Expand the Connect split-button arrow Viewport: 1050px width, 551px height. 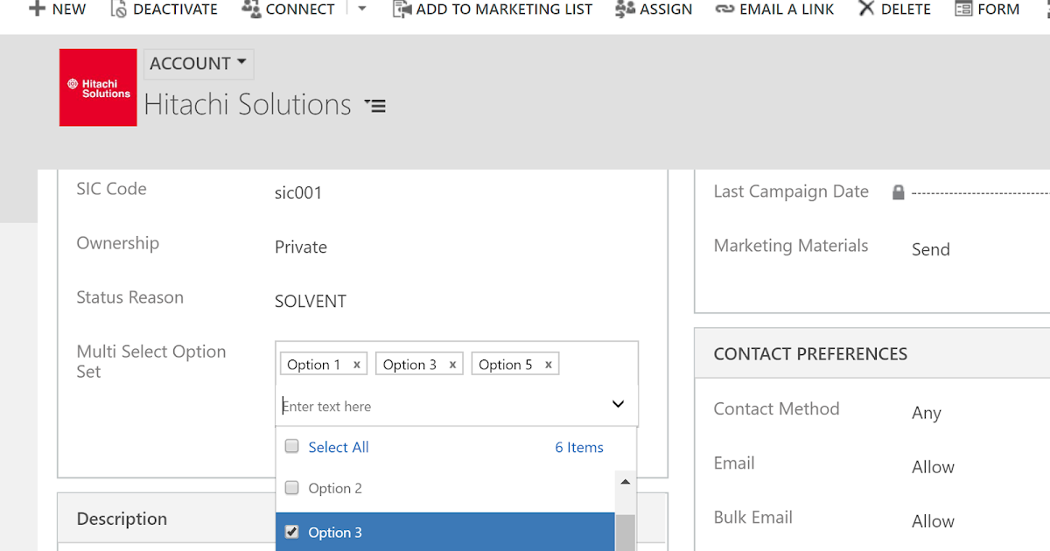click(x=362, y=9)
